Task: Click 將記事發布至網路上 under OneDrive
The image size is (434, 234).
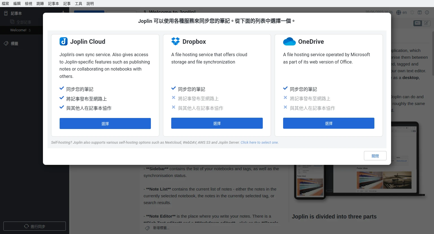Action: [x=310, y=99]
